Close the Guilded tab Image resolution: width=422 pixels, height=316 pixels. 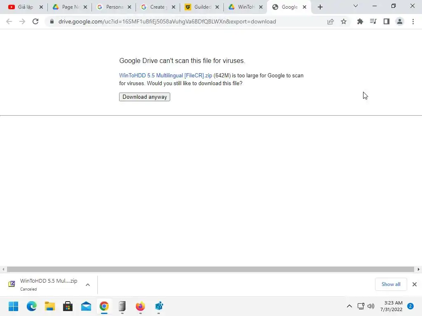(217, 7)
